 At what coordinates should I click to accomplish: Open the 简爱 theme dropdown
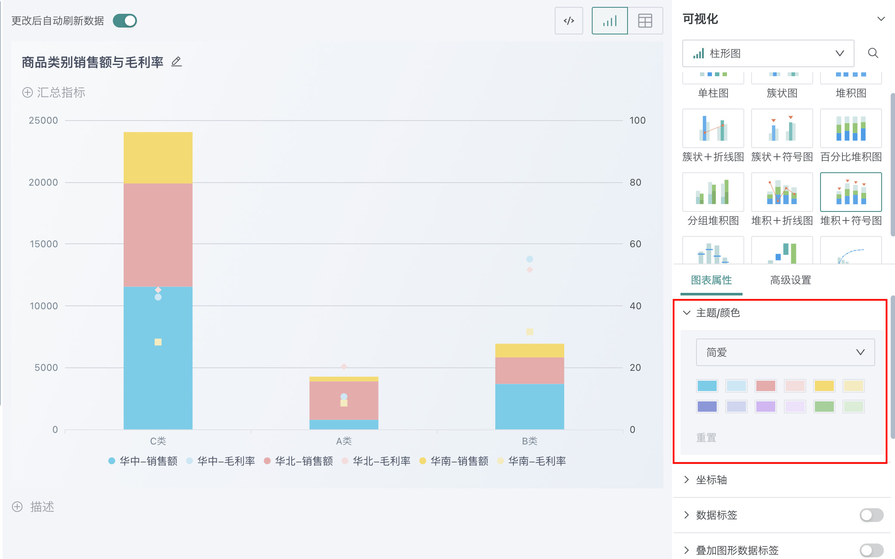click(785, 352)
